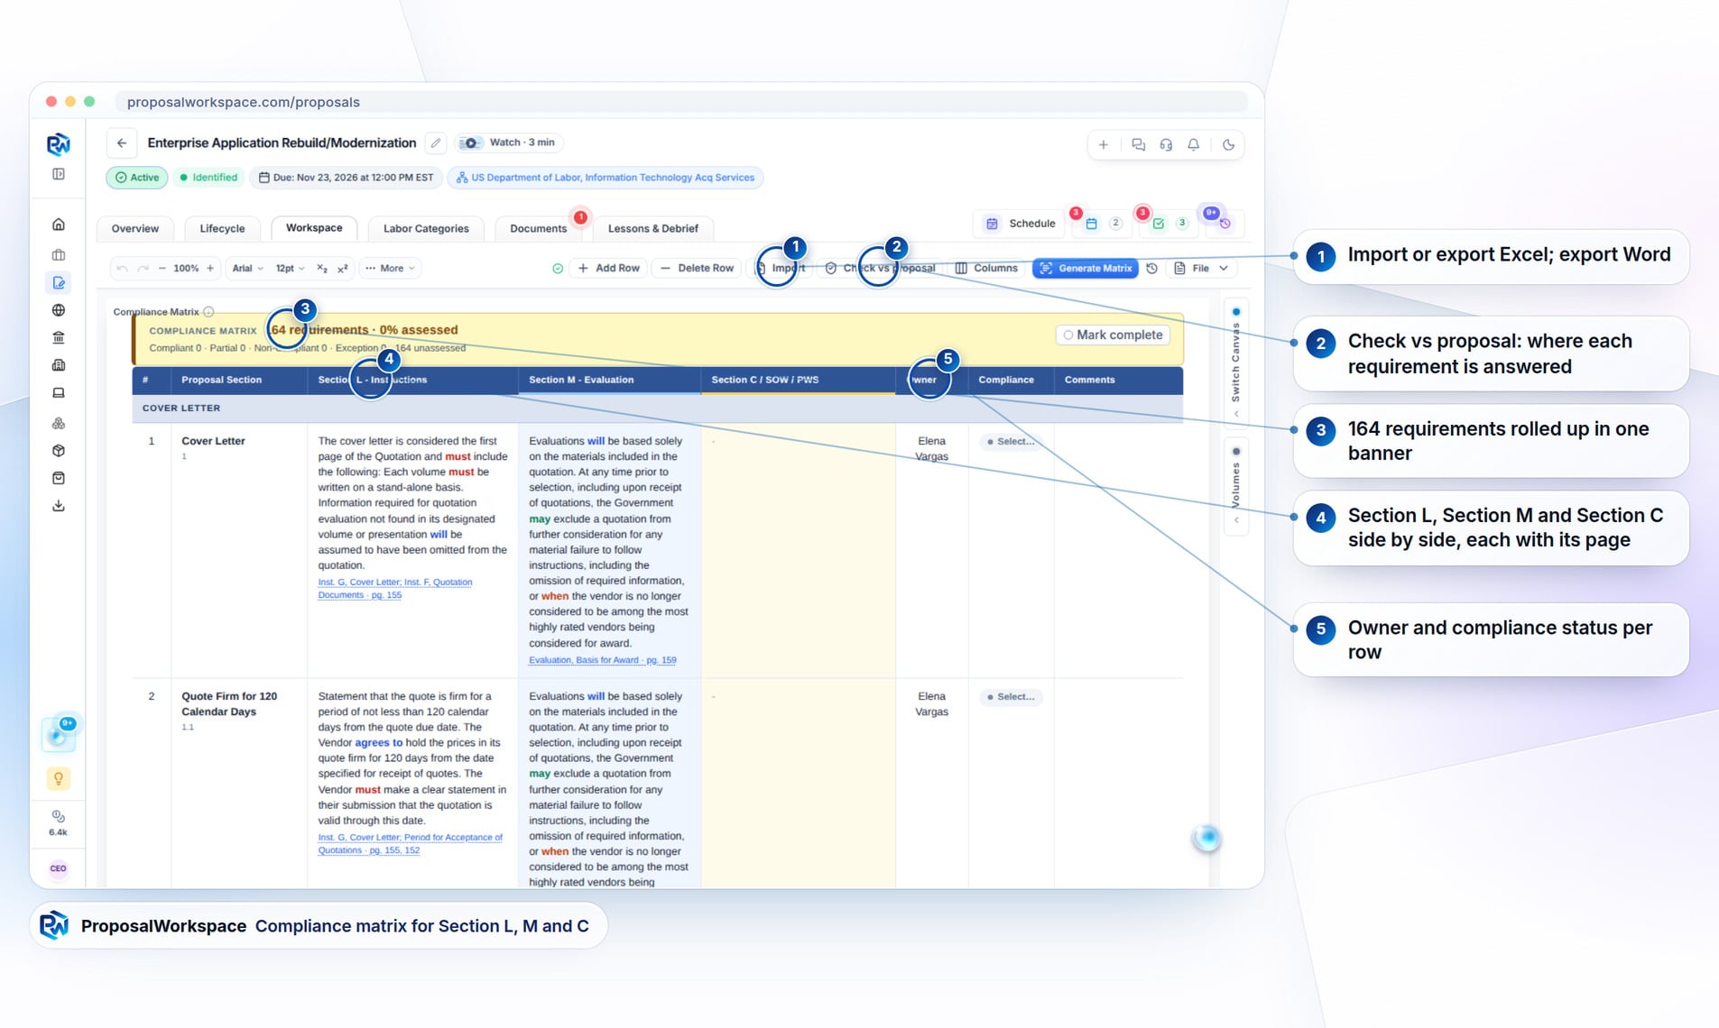Open version history clock icon in toolbar
Image resolution: width=1719 pixels, height=1028 pixels.
[x=1152, y=268]
